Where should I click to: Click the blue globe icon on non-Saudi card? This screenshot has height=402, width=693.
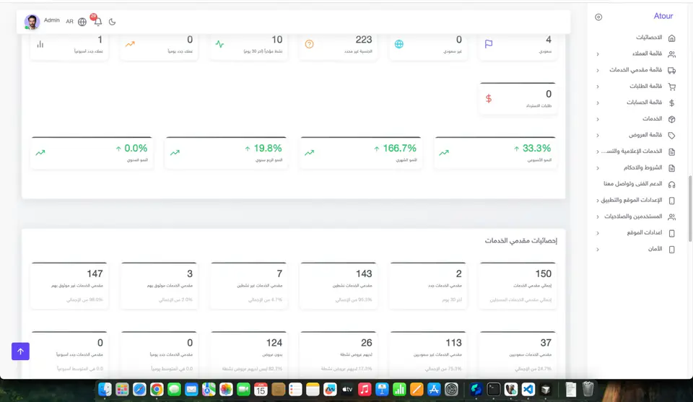coord(398,44)
